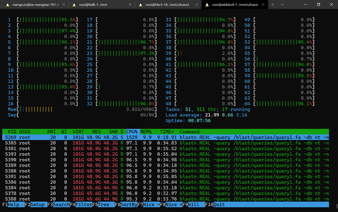Maximize the terminal window
This screenshot has width=338, height=212.
318,4
